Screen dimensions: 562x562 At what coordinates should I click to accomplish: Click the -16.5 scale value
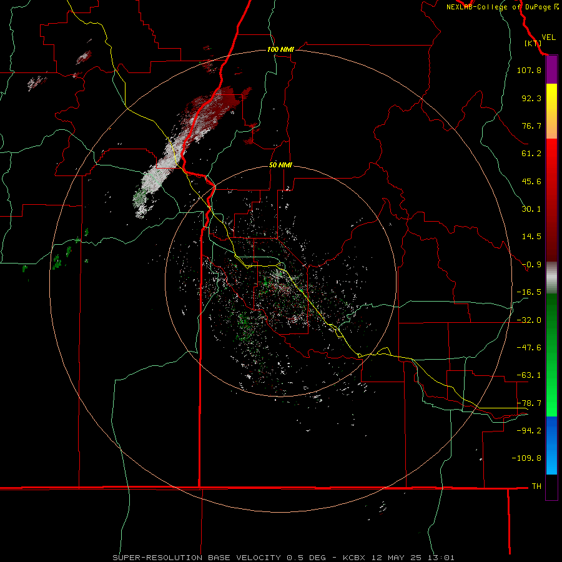[529, 292]
